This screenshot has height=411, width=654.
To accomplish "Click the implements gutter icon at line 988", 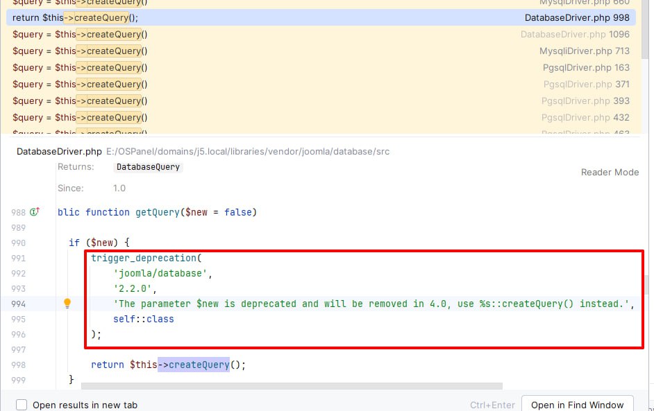I will point(35,211).
